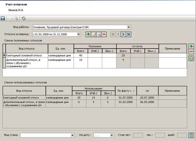Click the Save floppy disk icon
Viewport: 196px width, 141px height.
[3, 19]
